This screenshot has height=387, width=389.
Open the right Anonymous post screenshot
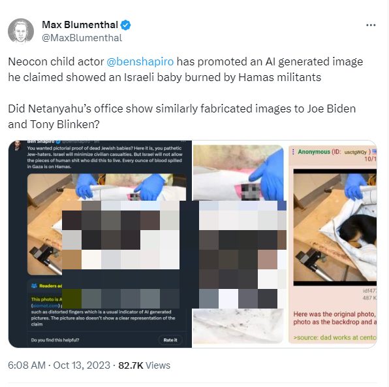coord(333,244)
